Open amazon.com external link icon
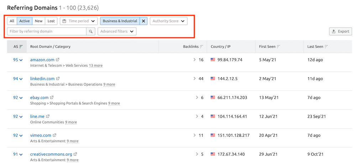 (x=58, y=60)
